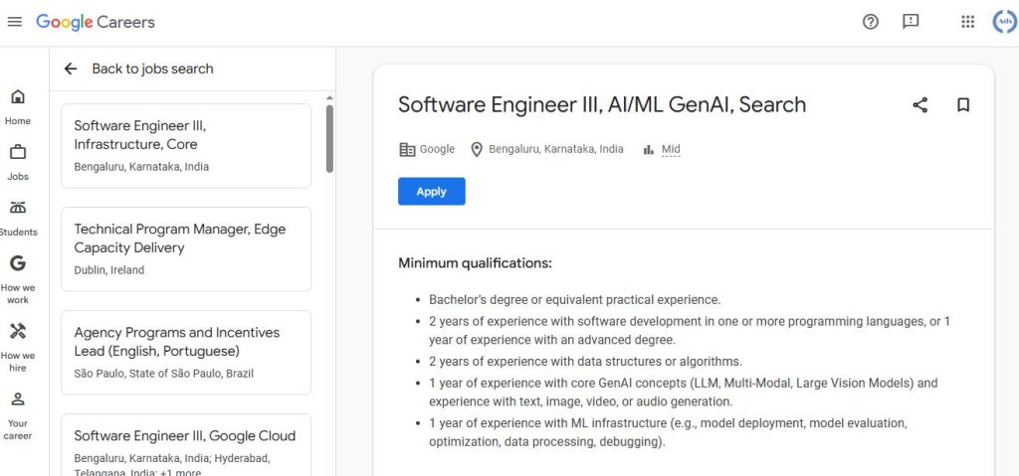The height and width of the screenshot is (476, 1019).
Task: Click the Google Careers logo
Action: (x=96, y=22)
